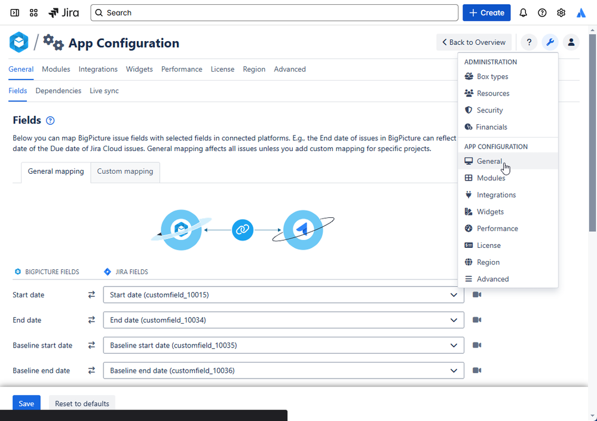Open the Jira help question icon
Image resolution: width=597 pixels, height=421 pixels.
[x=542, y=13]
